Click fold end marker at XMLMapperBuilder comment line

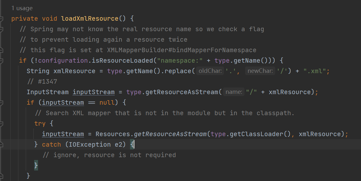(1, 50)
